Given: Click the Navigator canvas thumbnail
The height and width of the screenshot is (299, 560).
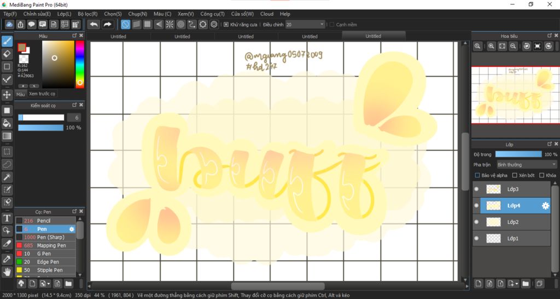Looking at the screenshot, I should (x=515, y=95).
